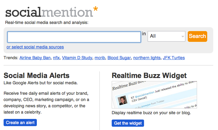Click the dropdown arrow next to All

point(183,36)
